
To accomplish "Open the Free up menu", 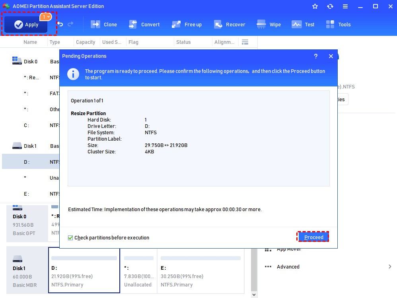I will pyautogui.click(x=187, y=25).
